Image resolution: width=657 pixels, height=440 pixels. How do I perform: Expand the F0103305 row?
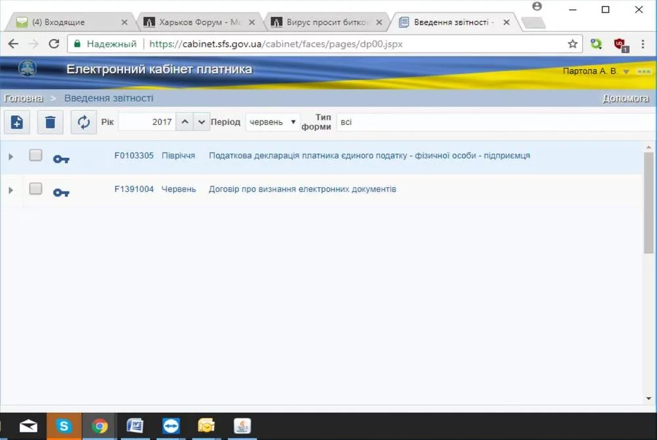click(11, 157)
